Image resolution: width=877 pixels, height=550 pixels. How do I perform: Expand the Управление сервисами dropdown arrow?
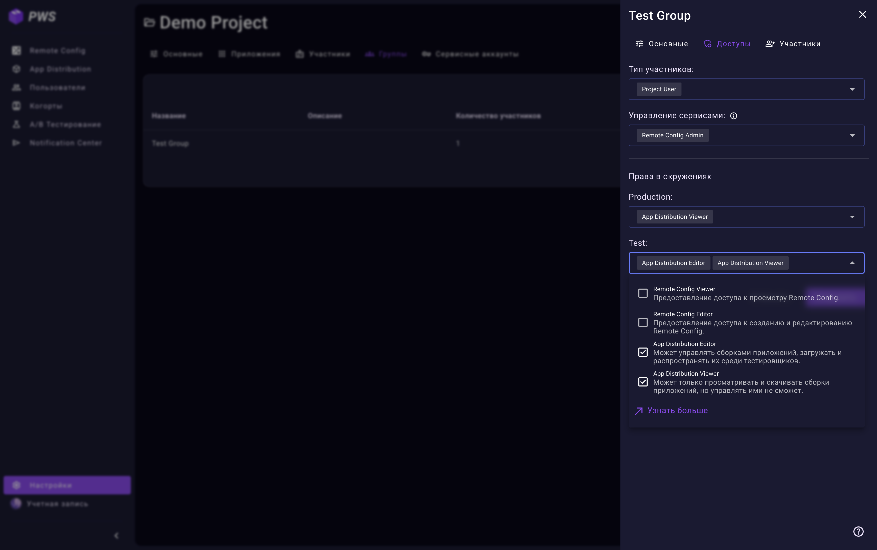pyautogui.click(x=852, y=135)
